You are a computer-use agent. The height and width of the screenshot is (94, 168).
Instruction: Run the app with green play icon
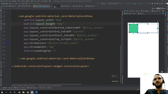tap(121, 3)
